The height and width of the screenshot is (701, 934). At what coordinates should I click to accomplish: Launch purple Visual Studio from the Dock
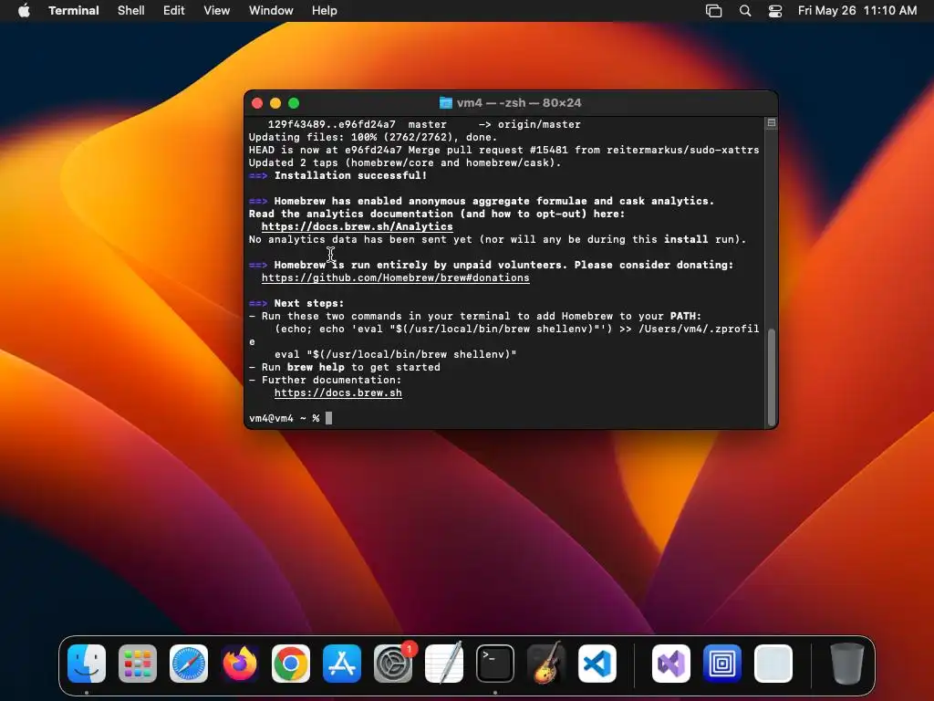671,663
